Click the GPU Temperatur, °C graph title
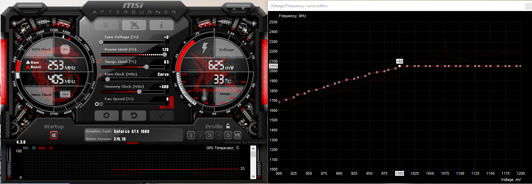Viewport: 532px width, 184px height. (222, 148)
